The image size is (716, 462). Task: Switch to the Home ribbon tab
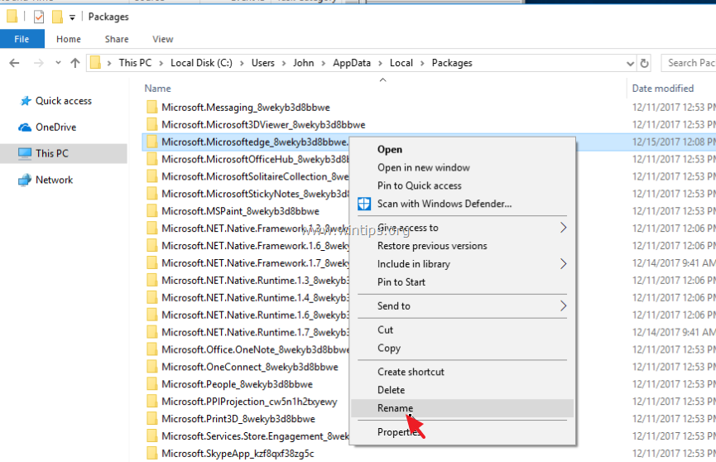tap(69, 39)
